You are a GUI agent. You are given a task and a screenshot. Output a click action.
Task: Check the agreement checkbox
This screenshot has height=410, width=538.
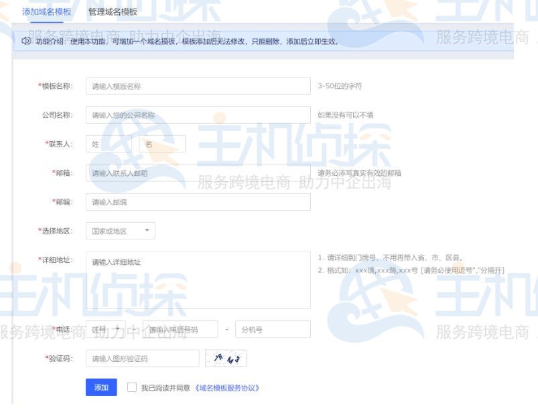click(x=131, y=388)
